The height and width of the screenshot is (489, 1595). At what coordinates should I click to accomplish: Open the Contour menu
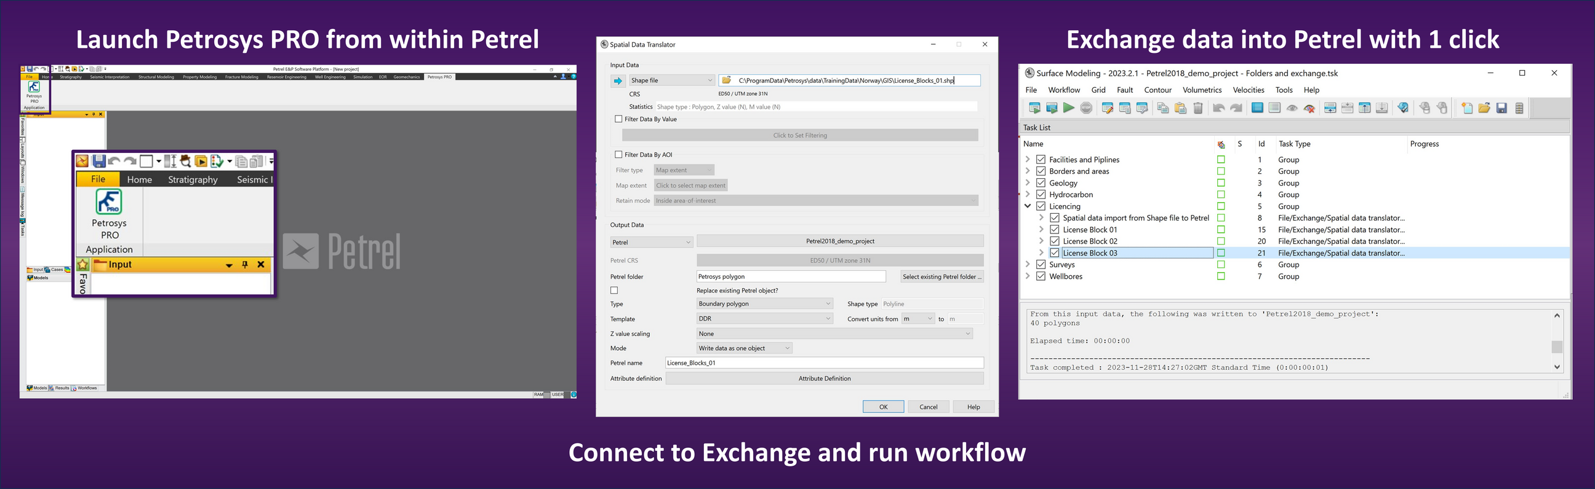tap(1158, 90)
